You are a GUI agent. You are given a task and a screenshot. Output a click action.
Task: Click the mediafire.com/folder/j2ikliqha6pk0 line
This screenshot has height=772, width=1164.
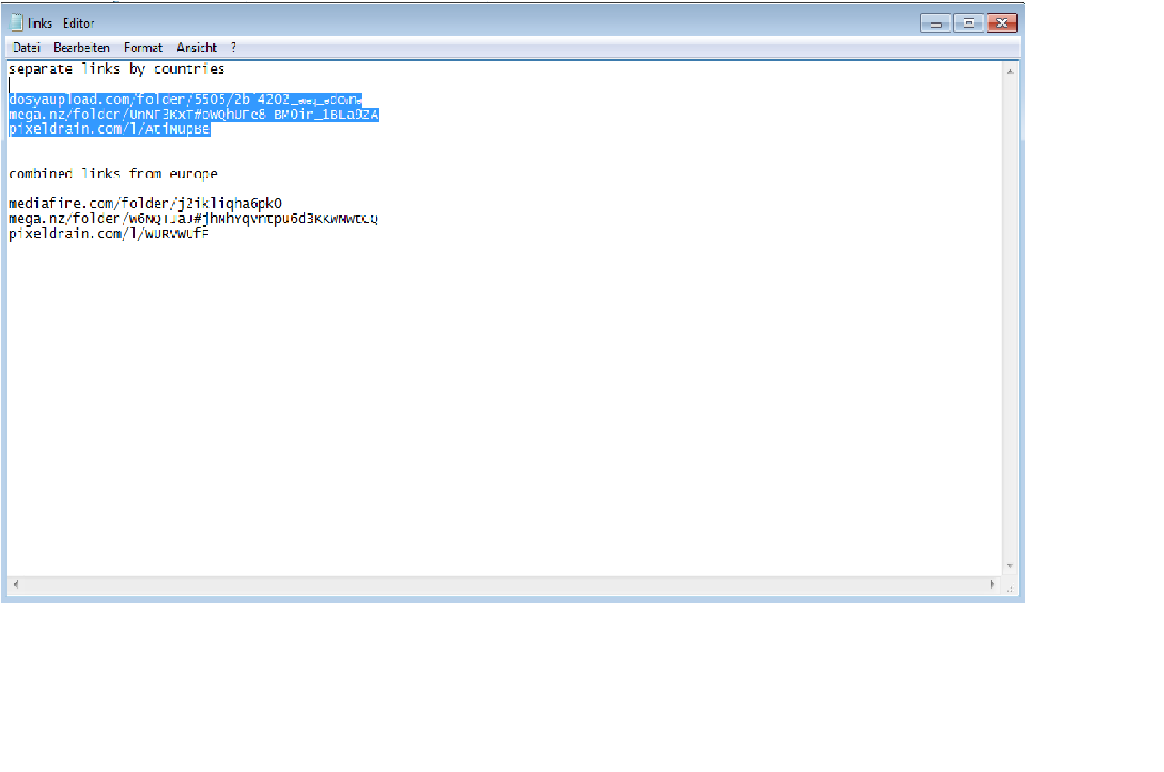pyautogui.click(x=145, y=203)
